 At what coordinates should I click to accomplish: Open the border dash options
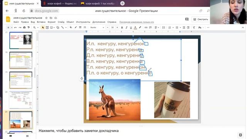pyautogui.click(x=85, y=27)
